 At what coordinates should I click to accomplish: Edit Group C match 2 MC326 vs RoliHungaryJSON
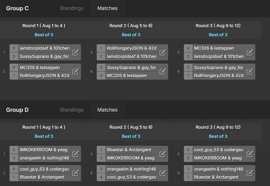point(76,72)
